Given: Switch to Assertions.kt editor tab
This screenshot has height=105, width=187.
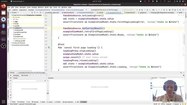Looking at the screenshot, I should click(x=130, y=13).
